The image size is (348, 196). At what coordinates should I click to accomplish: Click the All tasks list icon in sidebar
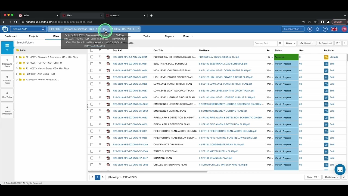click(7, 47)
